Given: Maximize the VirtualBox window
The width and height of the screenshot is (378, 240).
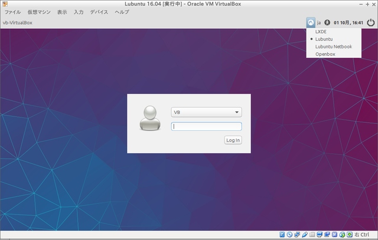Looking at the screenshot, I should [x=367, y=4].
